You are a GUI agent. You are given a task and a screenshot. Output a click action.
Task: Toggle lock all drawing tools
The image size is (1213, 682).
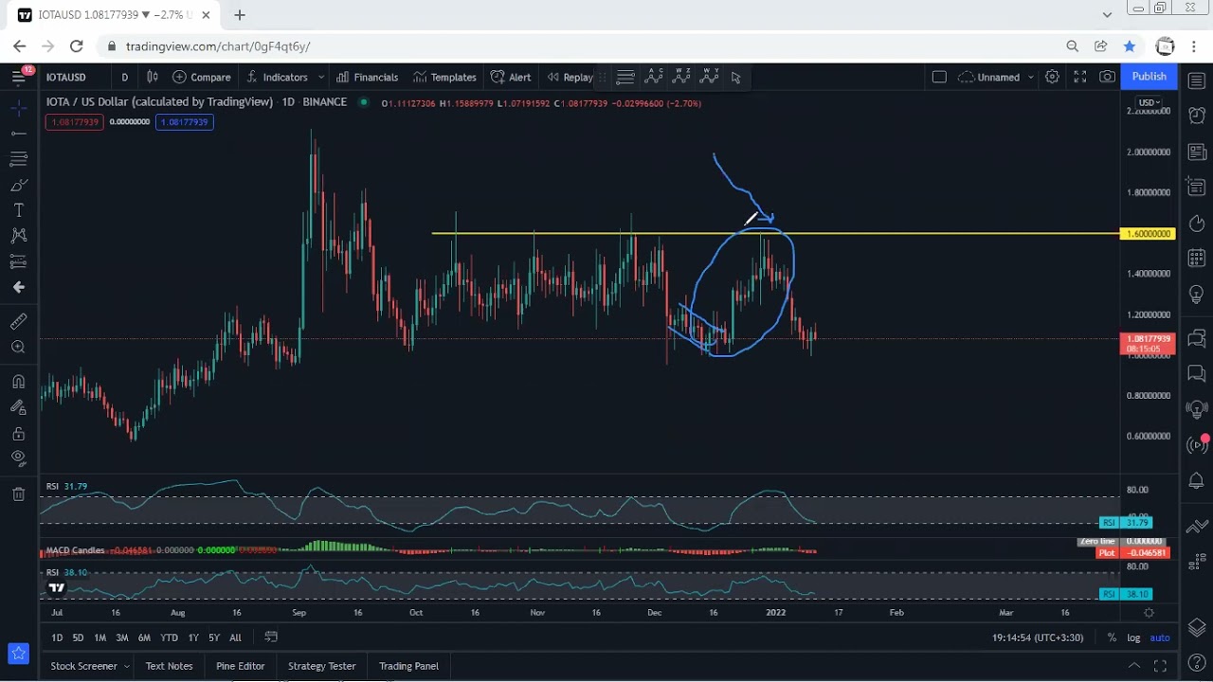point(18,434)
